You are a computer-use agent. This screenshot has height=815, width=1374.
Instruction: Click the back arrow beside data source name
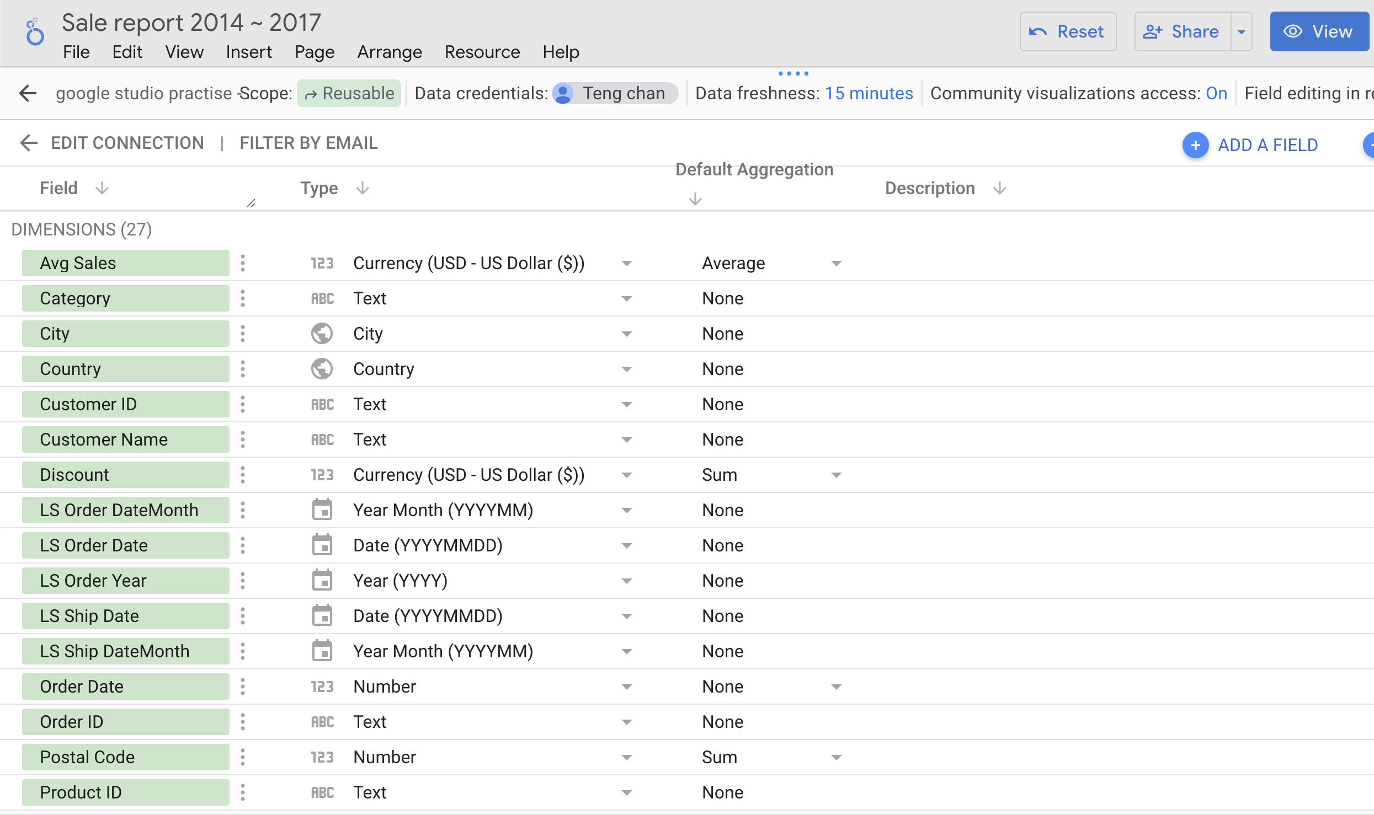click(x=28, y=93)
